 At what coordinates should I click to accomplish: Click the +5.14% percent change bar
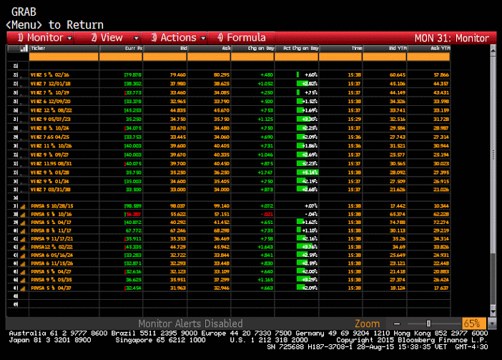(307, 172)
